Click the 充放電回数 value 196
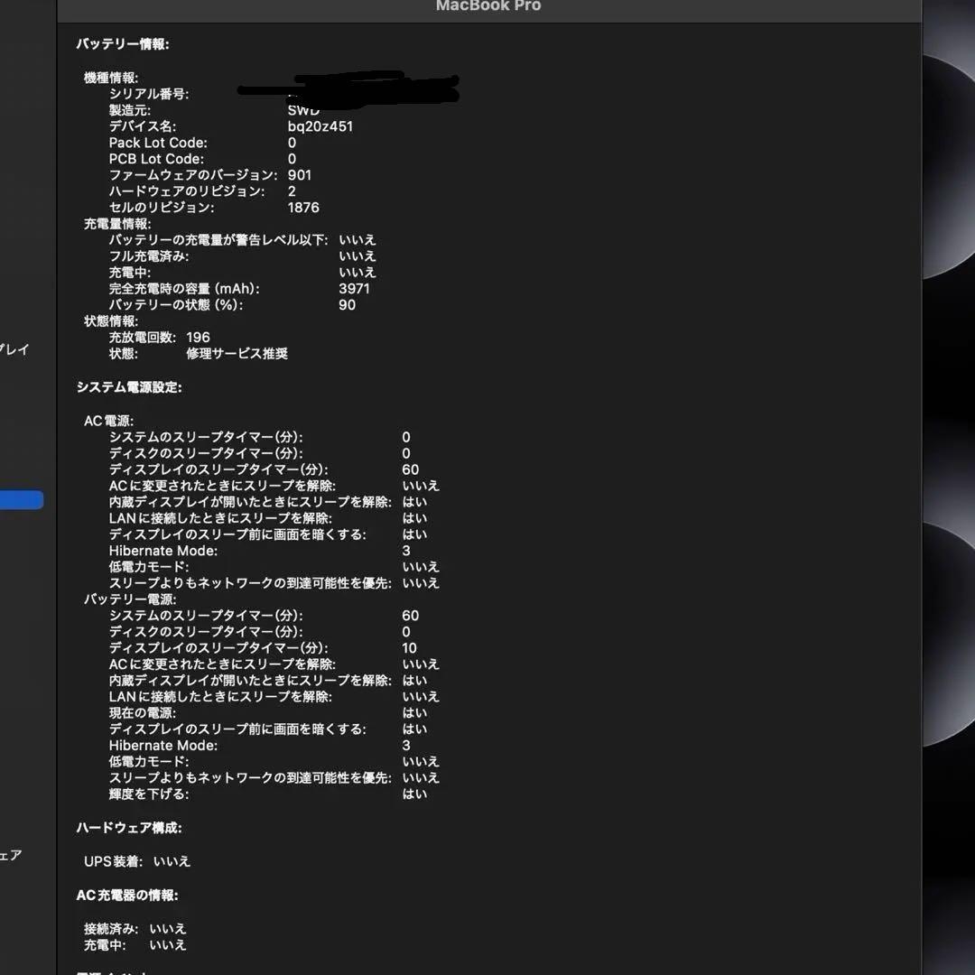Image resolution: width=975 pixels, height=975 pixels. pos(198,337)
